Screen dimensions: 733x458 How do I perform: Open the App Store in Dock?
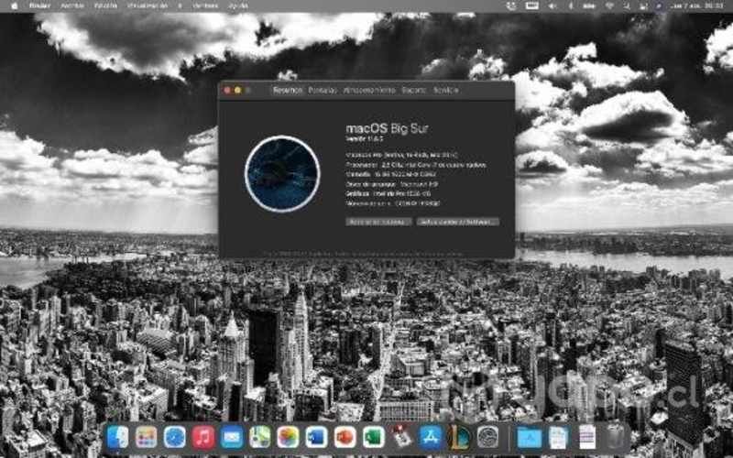431,438
